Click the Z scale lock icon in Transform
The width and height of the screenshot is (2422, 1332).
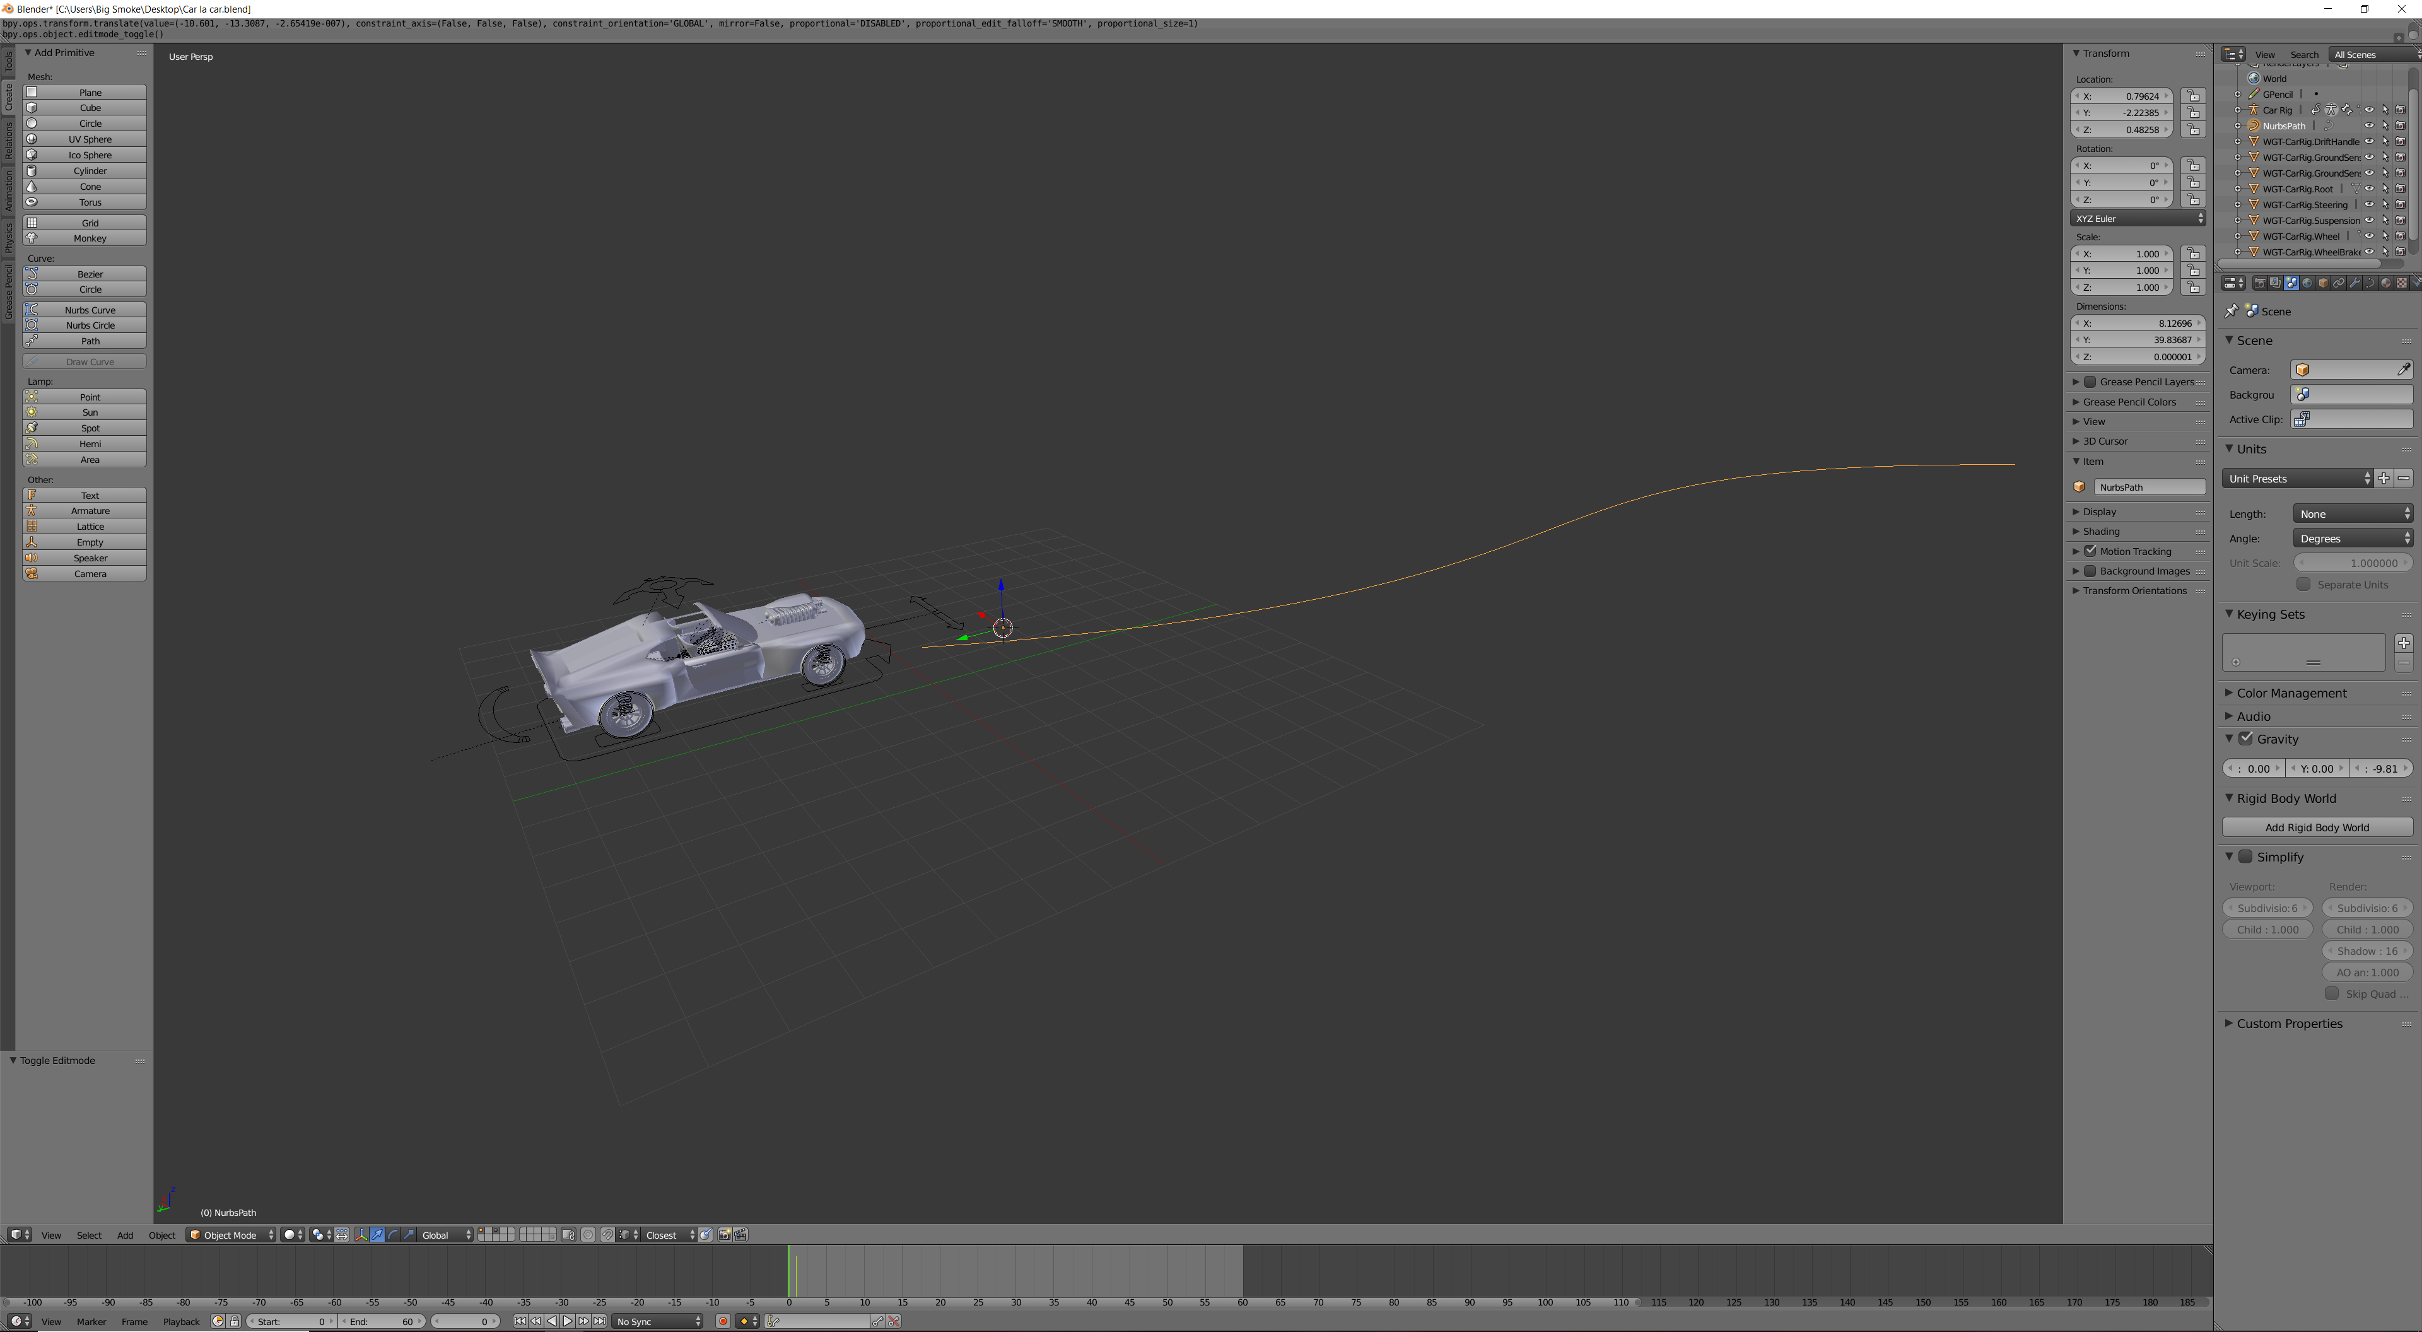pos(2194,288)
